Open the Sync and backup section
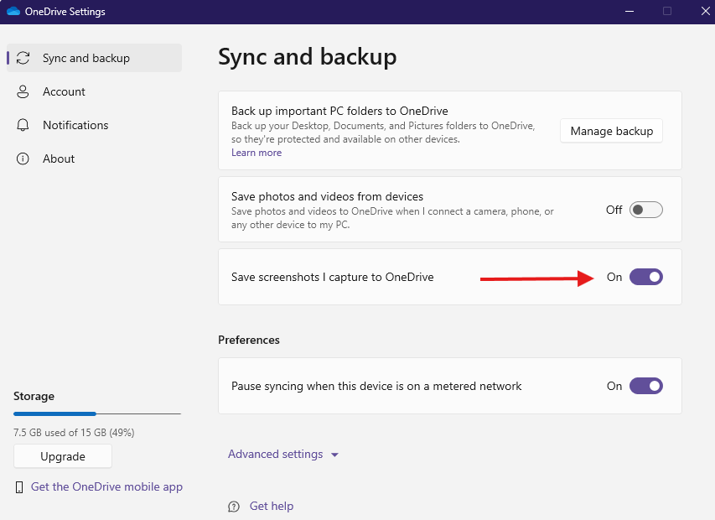Viewport: 715px width, 520px height. point(95,58)
